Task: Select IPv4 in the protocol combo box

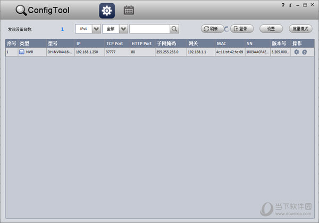Action: (83, 29)
